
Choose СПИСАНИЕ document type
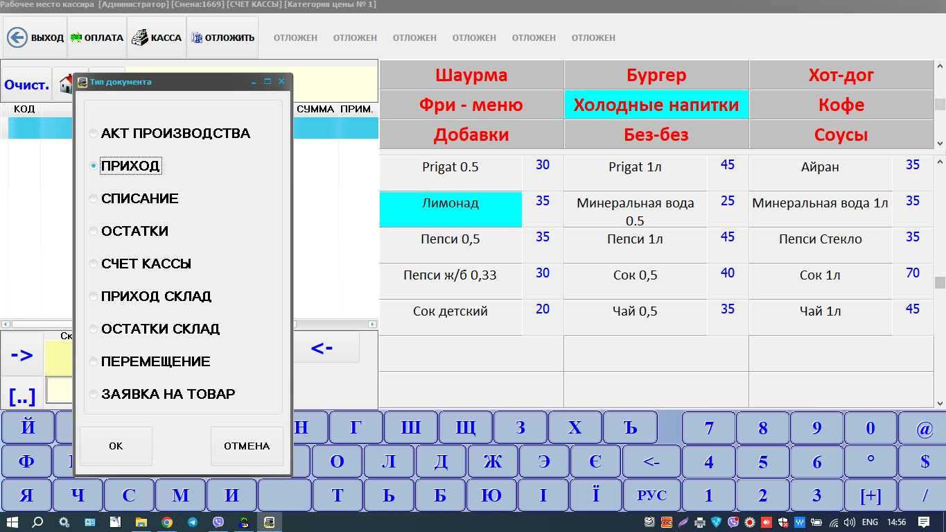134,198
